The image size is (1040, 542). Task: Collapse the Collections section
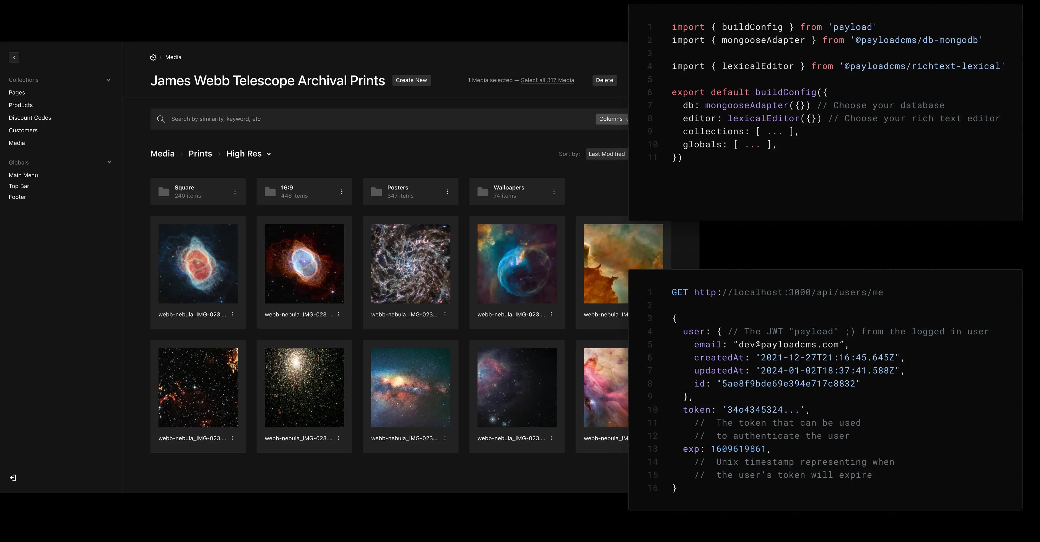point(108,80)
